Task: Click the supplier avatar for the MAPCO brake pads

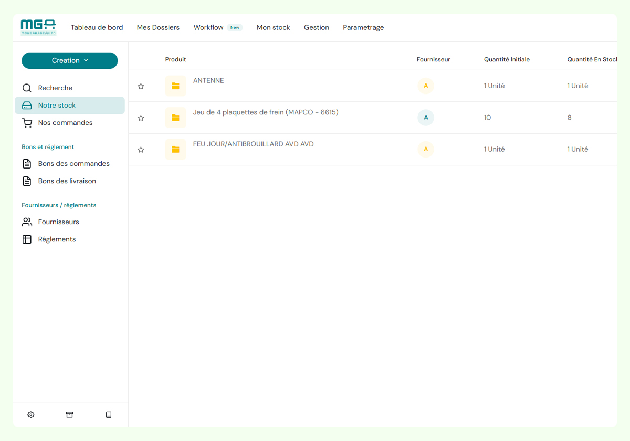Action: 426,118
